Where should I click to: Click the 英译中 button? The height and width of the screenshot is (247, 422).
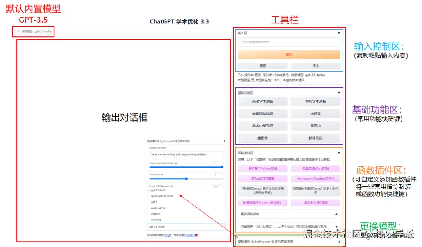click(x=315, y=126)
